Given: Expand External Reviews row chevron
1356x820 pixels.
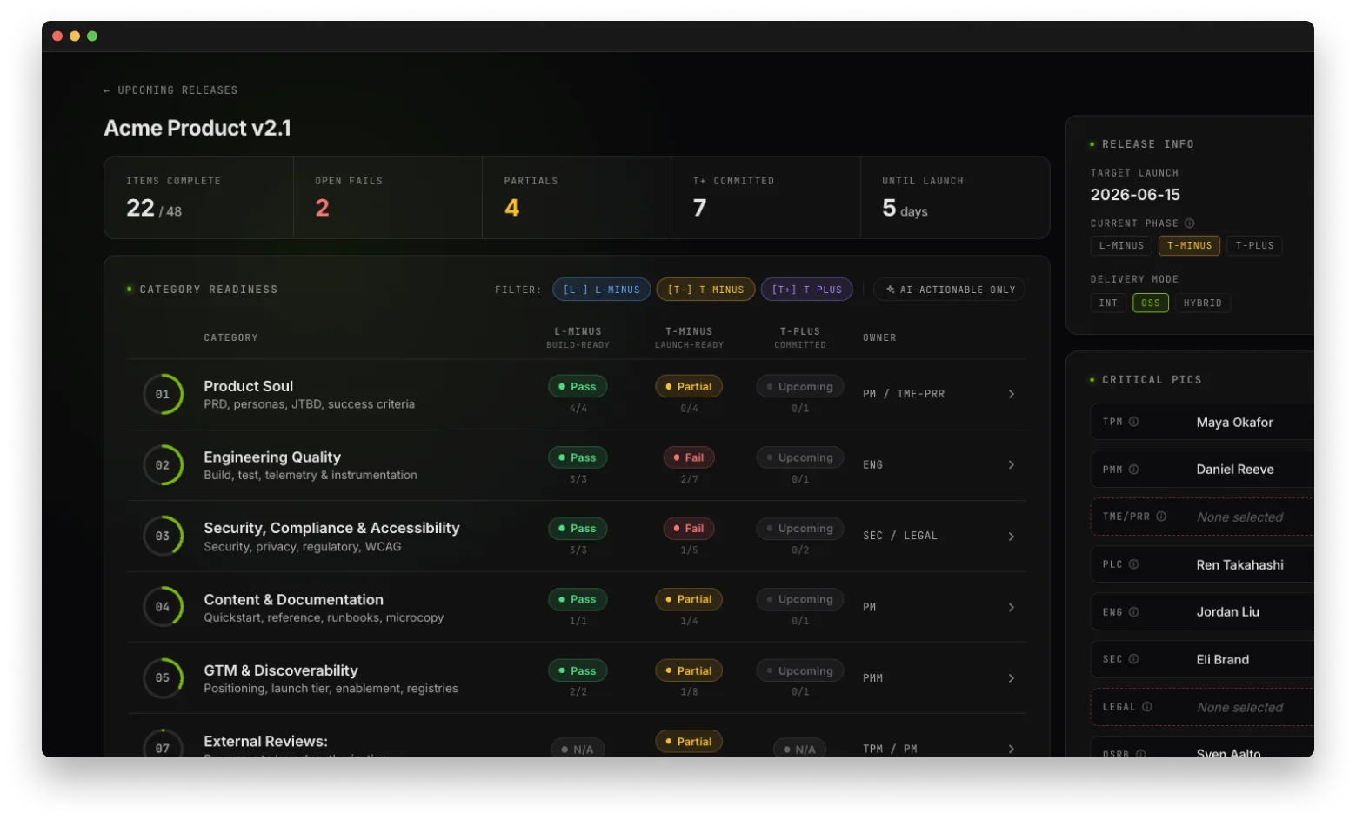Looking at the screenshot, I should [x=1011, y=749].
